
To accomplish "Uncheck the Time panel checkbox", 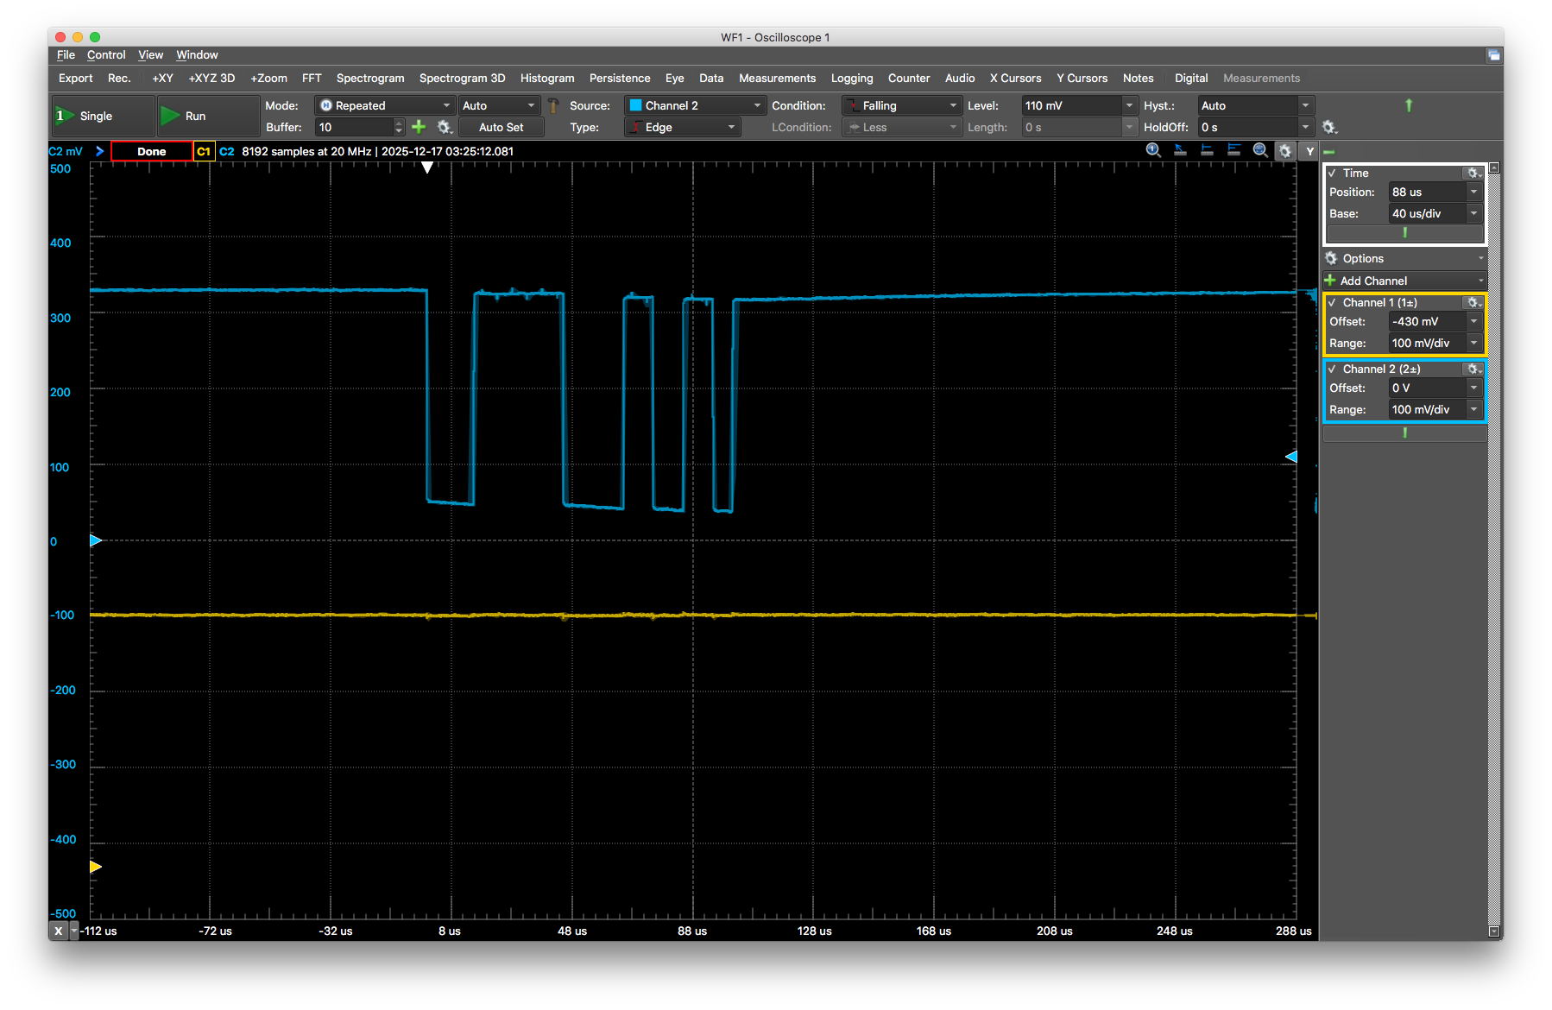I will [1333, 173].
